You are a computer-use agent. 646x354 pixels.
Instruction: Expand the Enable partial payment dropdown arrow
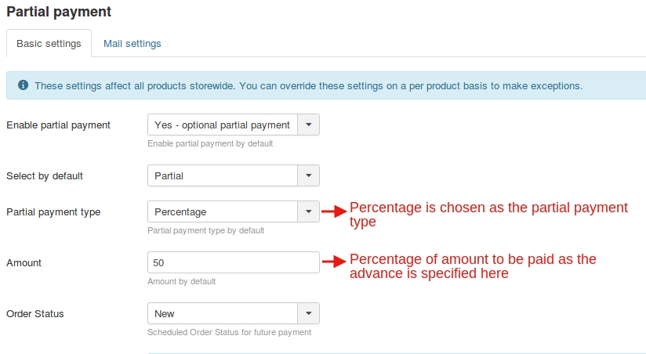(308, 125)
